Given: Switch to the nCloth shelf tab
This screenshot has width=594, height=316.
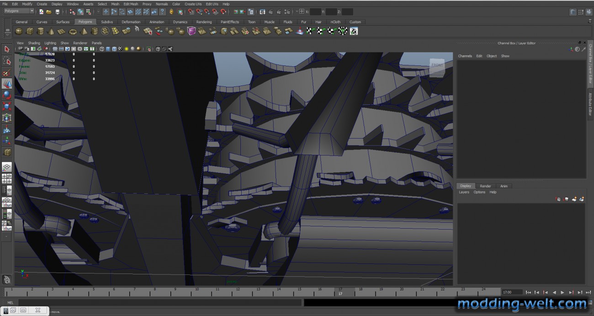Looking at the screenshot, I should [336, 22].
